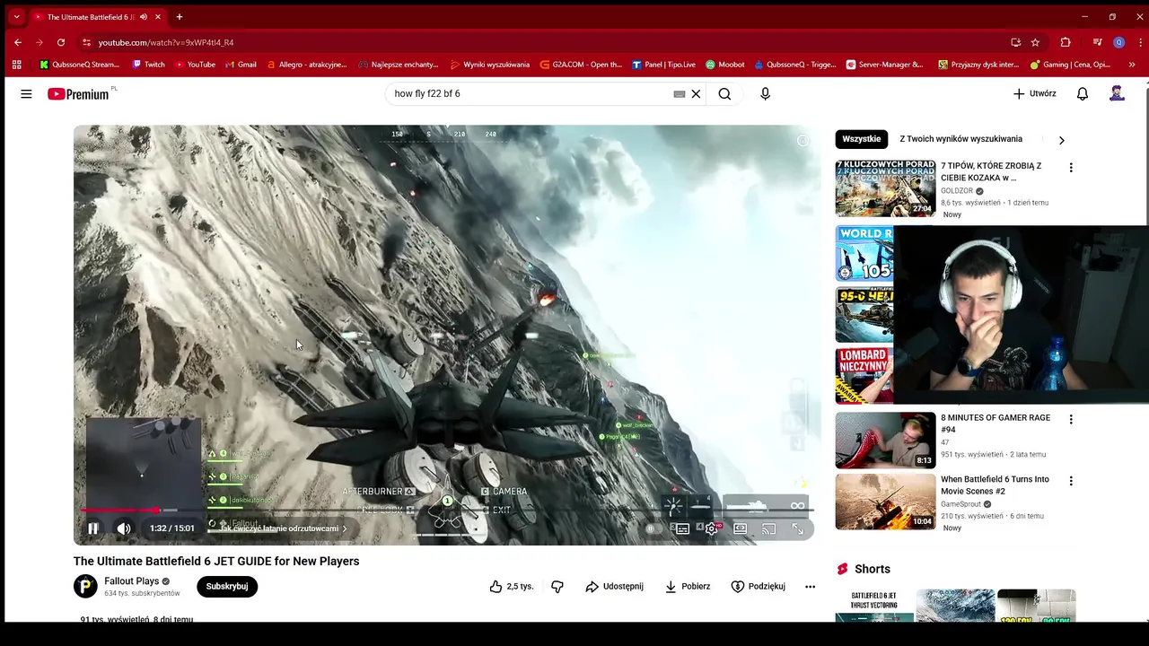1149x646 pixels.
Task: Cast video to a TV
Action: point(769,528)
